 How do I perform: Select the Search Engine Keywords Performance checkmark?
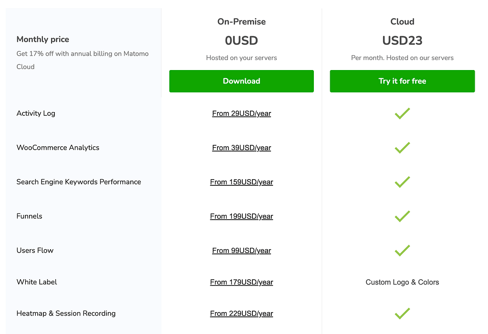(x=402, y=182)
